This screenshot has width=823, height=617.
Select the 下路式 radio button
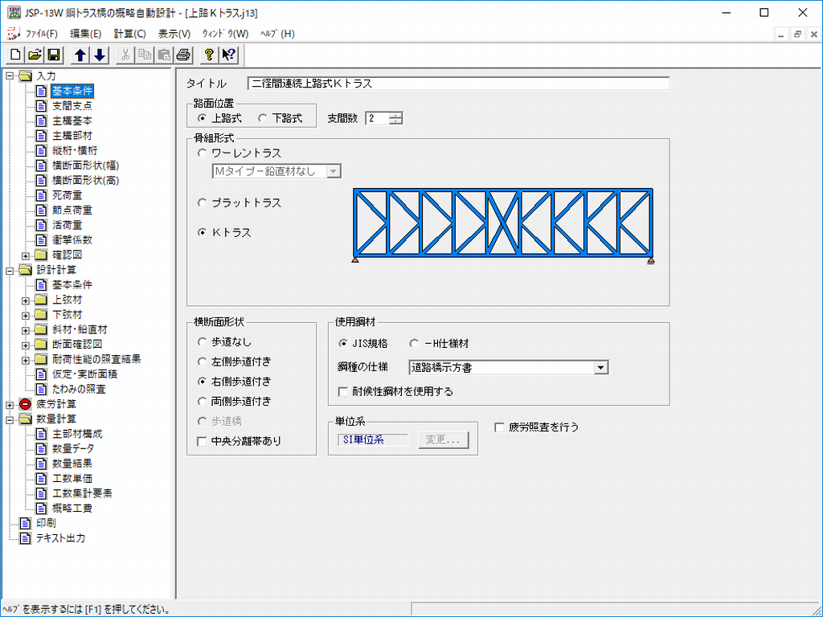click(263, 118)
